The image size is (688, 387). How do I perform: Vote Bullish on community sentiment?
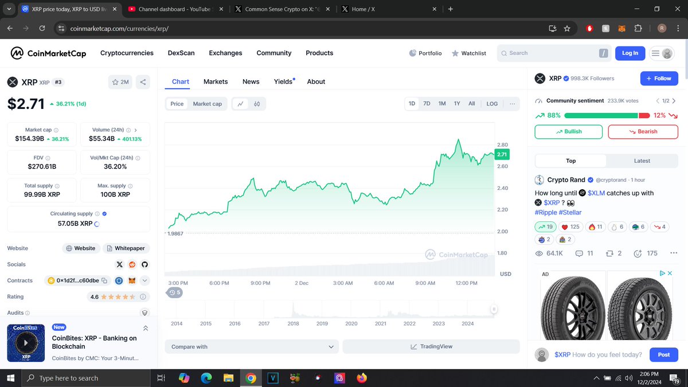[568, 131]
